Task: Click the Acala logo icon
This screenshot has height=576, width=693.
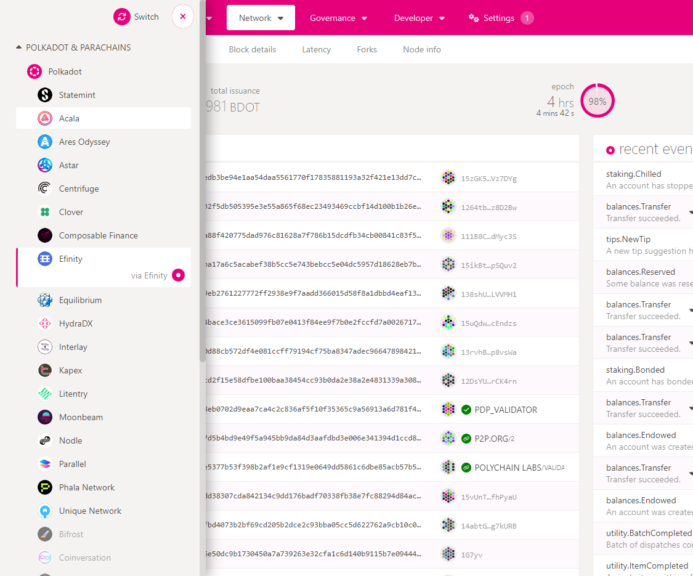Action: pyautogui.click(x=44, y=118)
